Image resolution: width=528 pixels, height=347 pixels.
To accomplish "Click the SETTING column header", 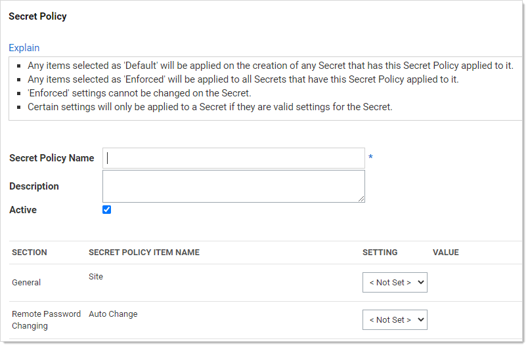I will tap(380, 253).
